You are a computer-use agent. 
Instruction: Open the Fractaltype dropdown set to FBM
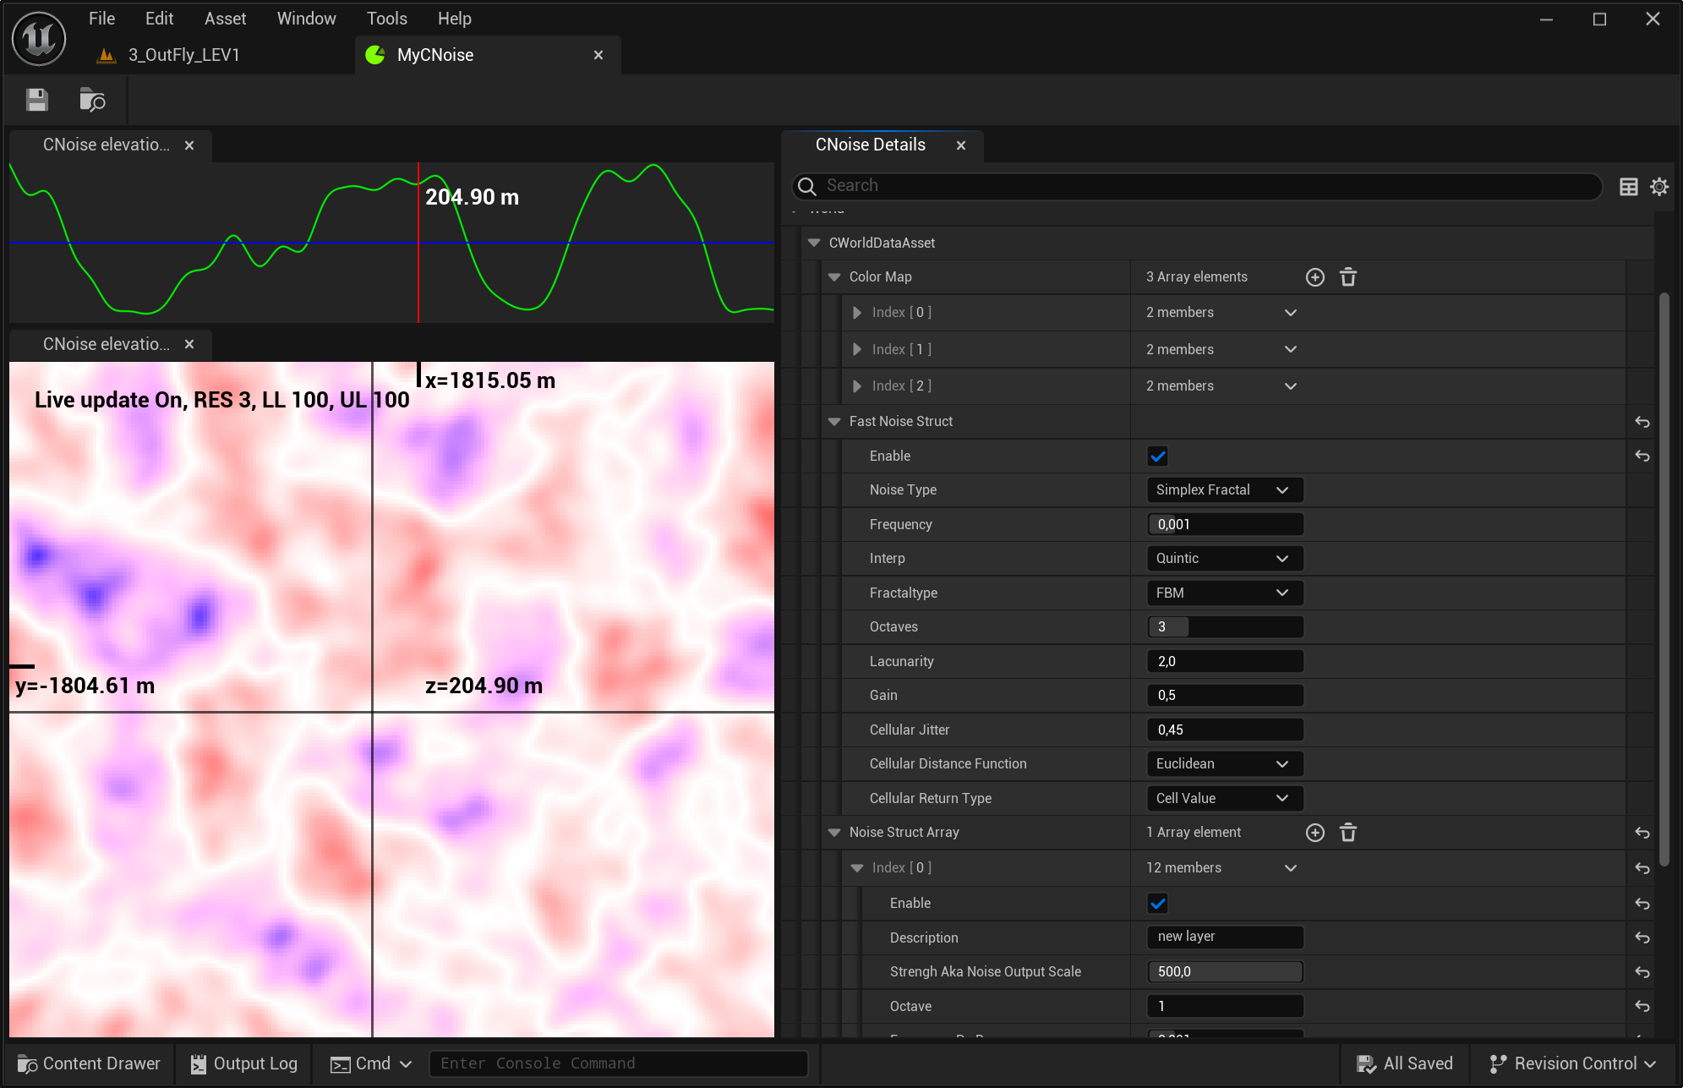click(x=1225, y=593)
